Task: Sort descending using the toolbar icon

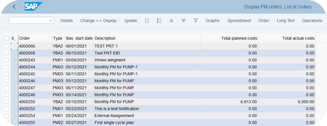Action: [183, 20]
